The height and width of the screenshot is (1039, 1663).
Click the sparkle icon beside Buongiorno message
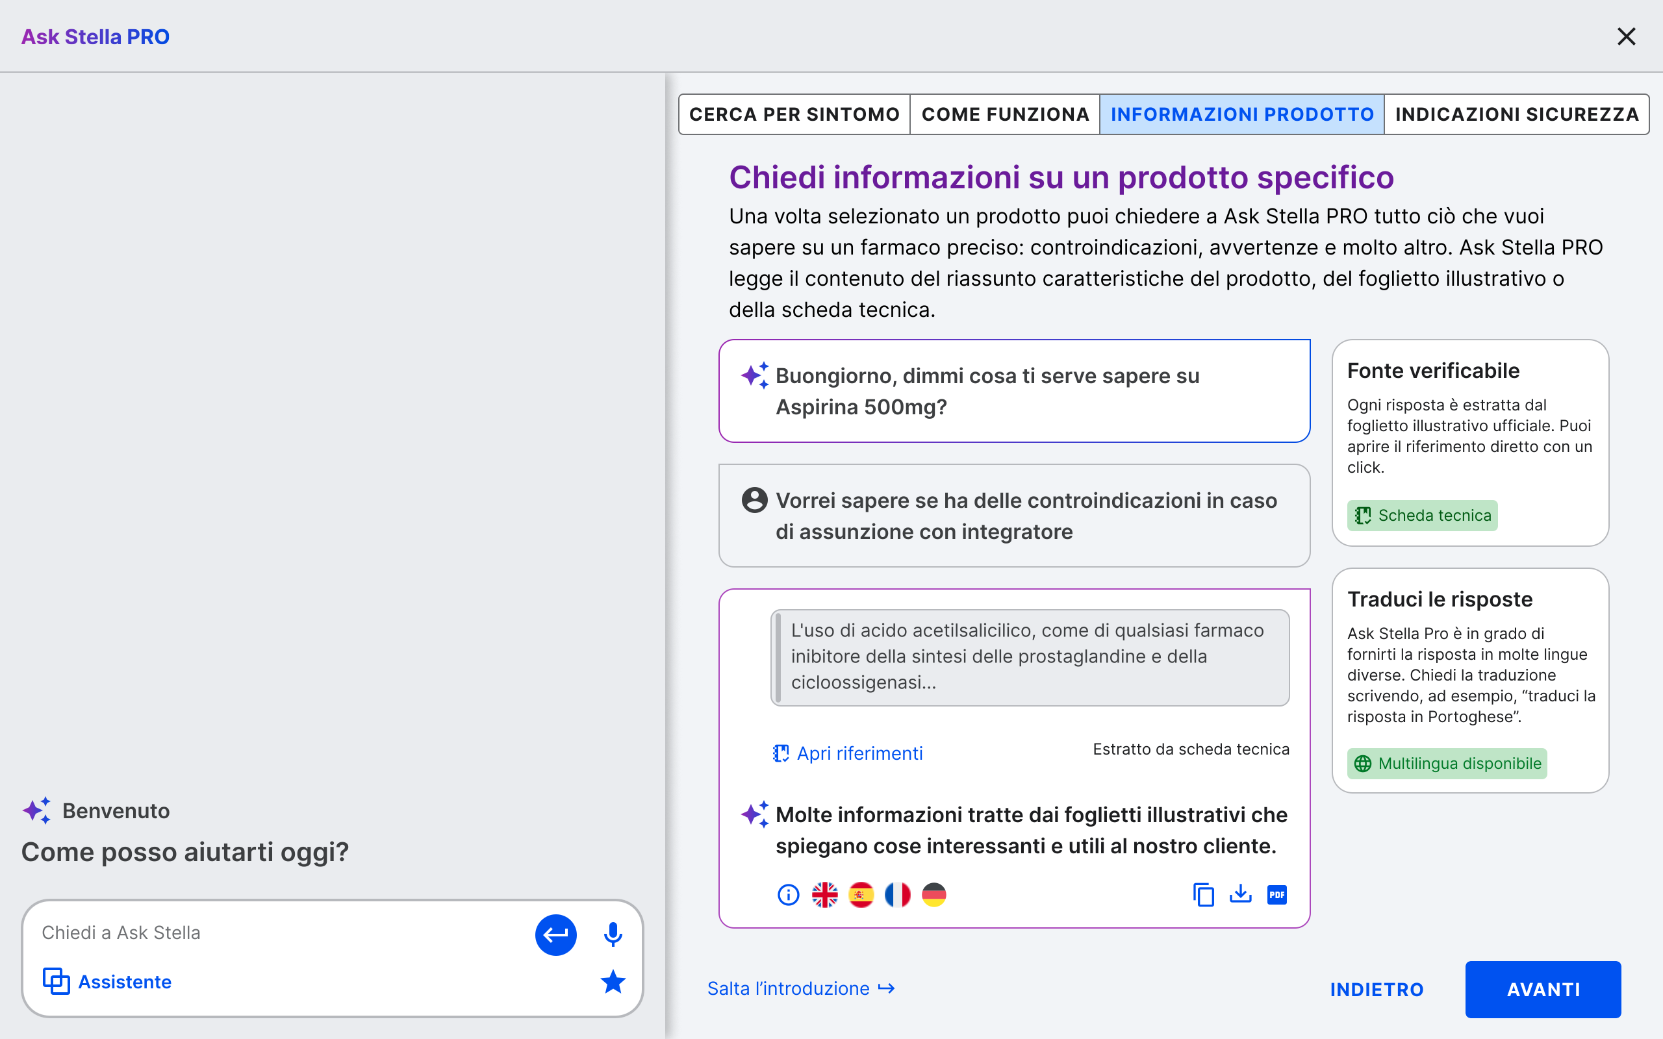(x=755, y=375)
